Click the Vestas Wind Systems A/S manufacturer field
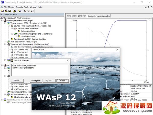 click(x=141, y=86)
